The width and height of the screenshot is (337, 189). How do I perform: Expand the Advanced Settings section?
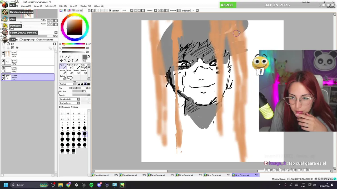[x=60, y=107]
